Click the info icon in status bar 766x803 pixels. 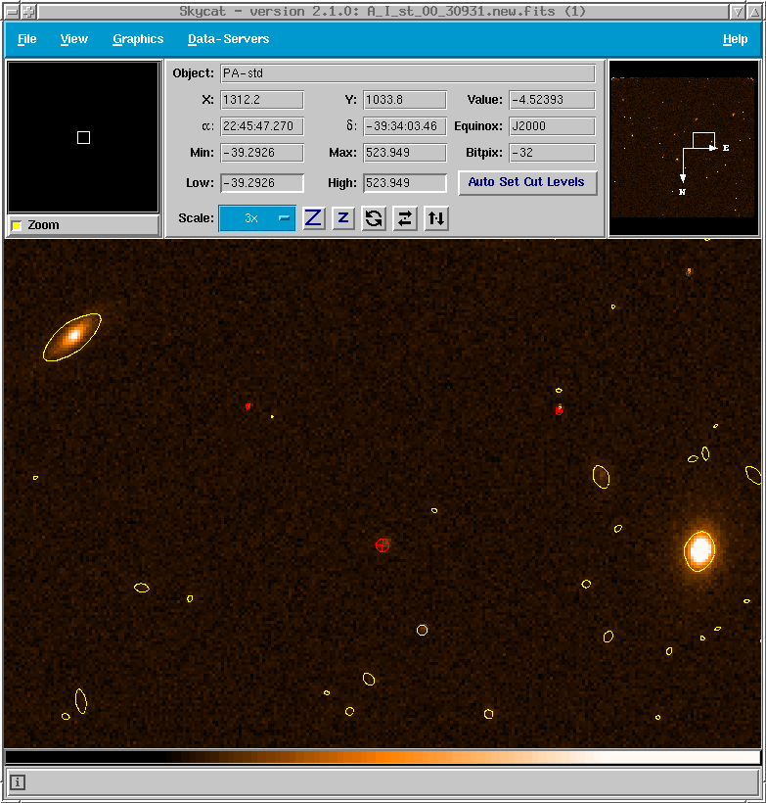tap(19, 781)
